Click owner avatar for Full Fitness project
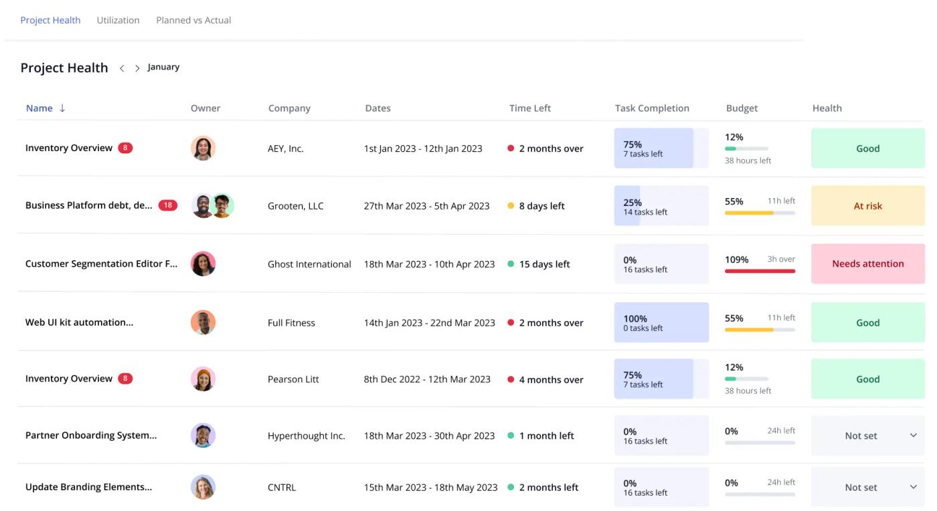 [203, 322]
